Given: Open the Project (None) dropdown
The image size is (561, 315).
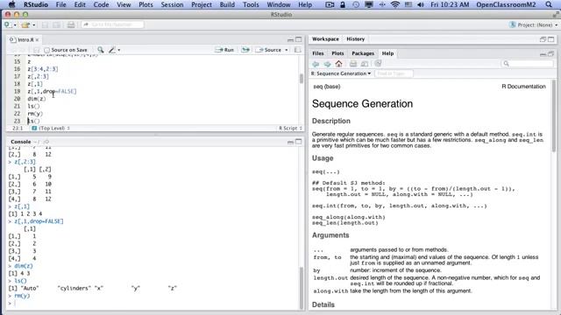Looking at the screenshot, I should click(533, 25).
